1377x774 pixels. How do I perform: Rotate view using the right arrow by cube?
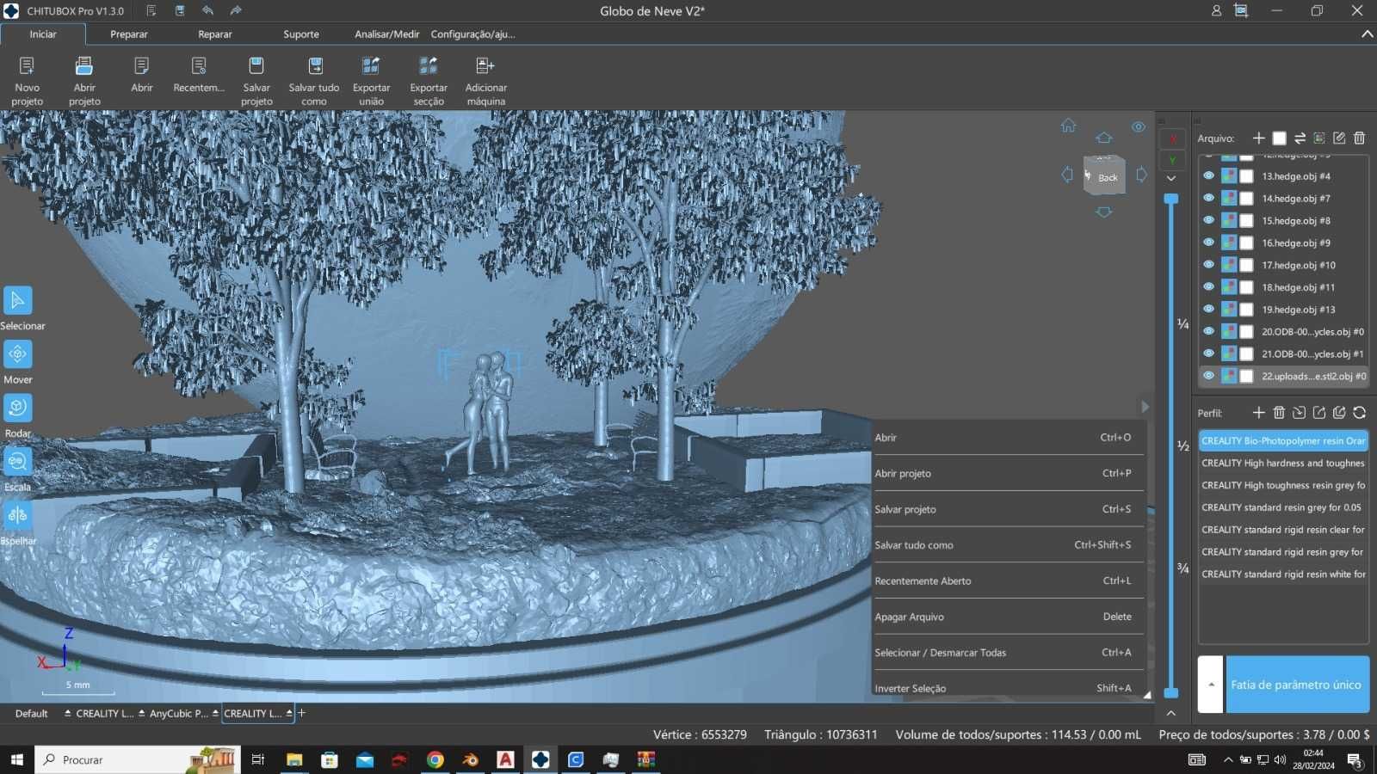1141,175
